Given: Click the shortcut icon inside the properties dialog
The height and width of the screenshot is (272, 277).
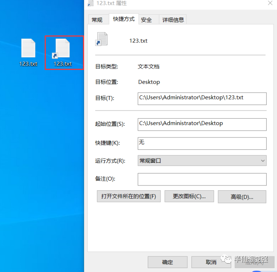Looking at the screenshot, I should tap(101, 39).
